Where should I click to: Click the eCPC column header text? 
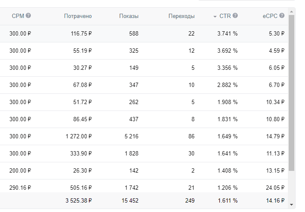click(270, 16)
